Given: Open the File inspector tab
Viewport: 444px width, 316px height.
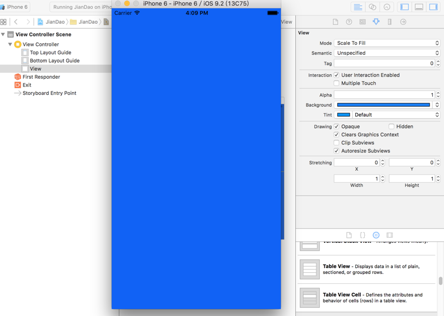Looking at the screenshot, I should (335, 22).
